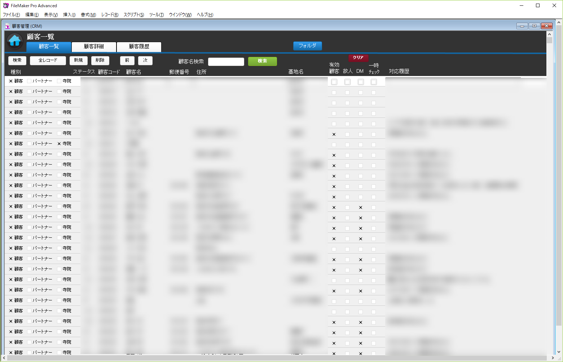This screenshot has height=362, width=563.
Task: Focus the 顧客名検索 input field
Action: pyautogui.click(x=226, y=62)
